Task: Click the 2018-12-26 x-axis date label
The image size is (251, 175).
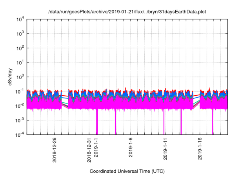Action: (x=55, y=150)
